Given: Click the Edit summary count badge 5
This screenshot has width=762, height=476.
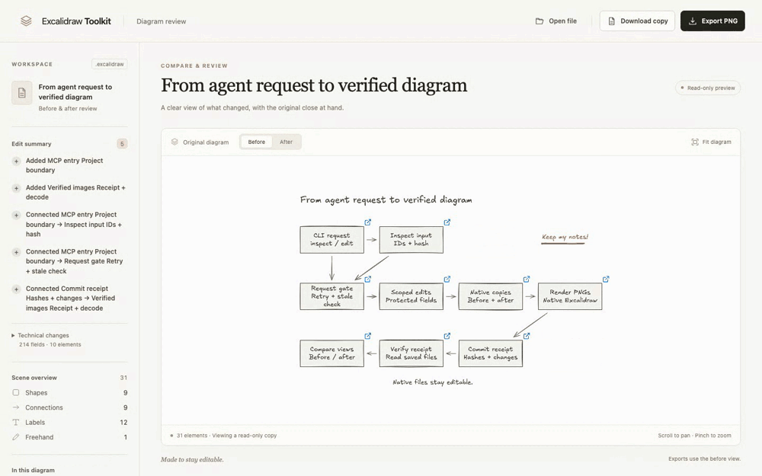Looking at the screenshot, I should coord(122,144).
